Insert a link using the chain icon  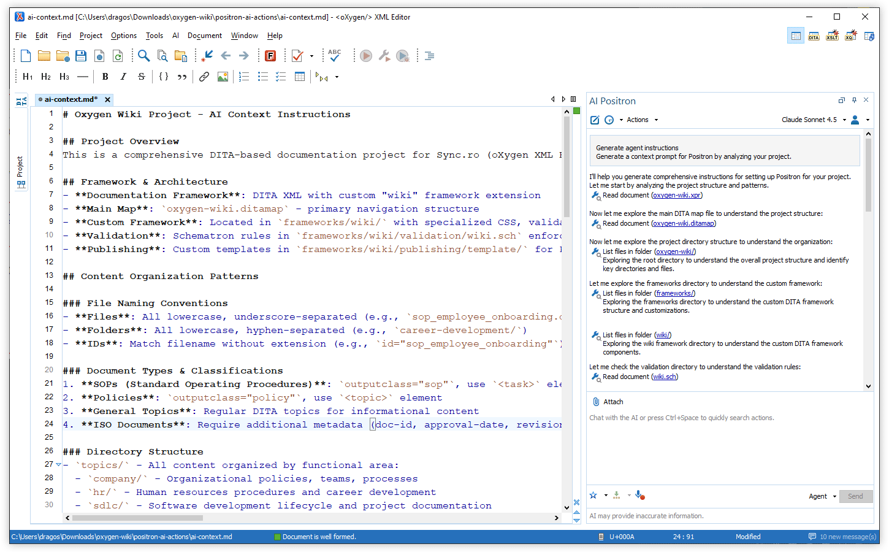click(204, 77)
